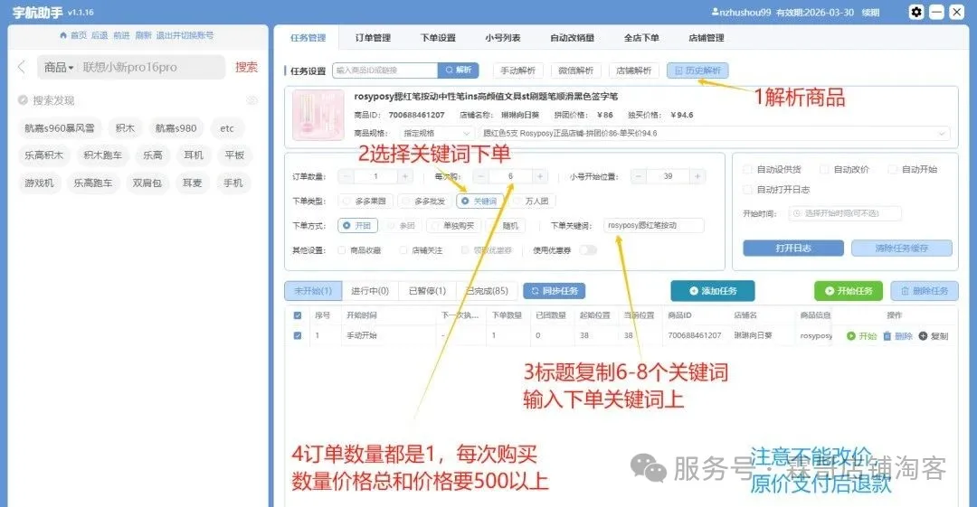Switch to the 订单管理 tab

[x=373, y=38]
